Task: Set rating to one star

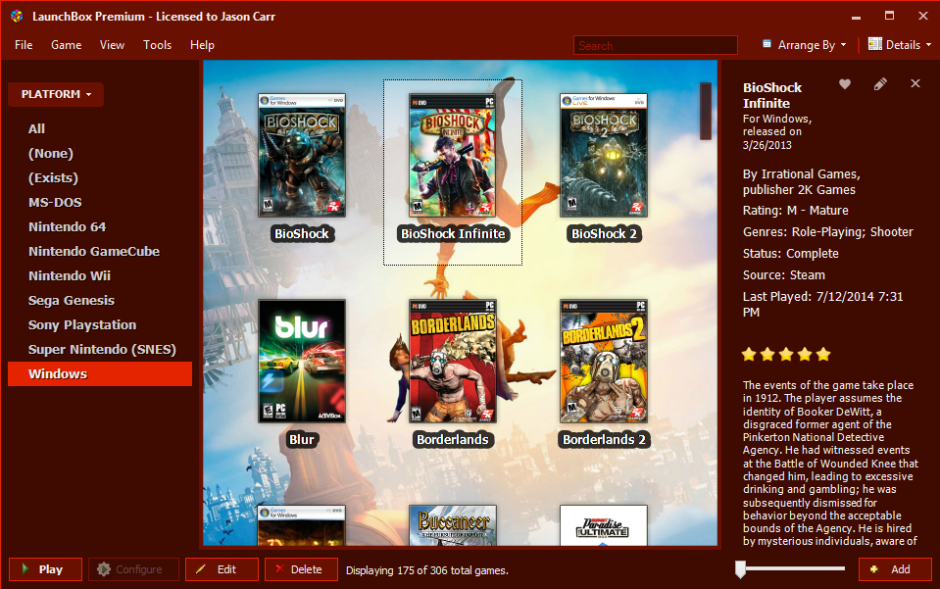Action: click(749, 354)
